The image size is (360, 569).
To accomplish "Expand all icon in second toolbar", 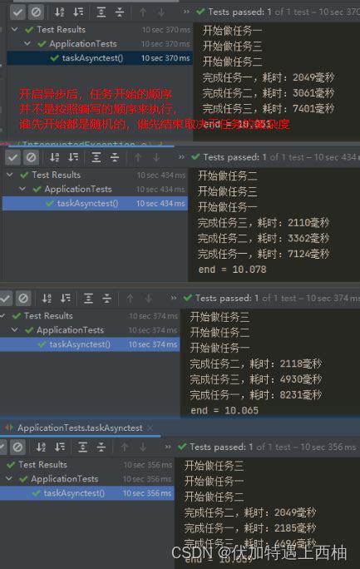I will tap(96, 157).
